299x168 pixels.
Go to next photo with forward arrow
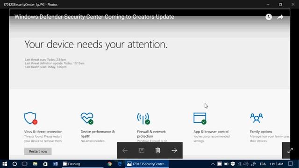pos(174,150)
